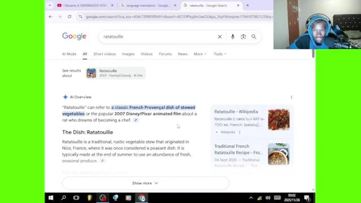Click the google.com URL address bar
The height and width of the screenshot is (203, 361).
coord(179,17)
